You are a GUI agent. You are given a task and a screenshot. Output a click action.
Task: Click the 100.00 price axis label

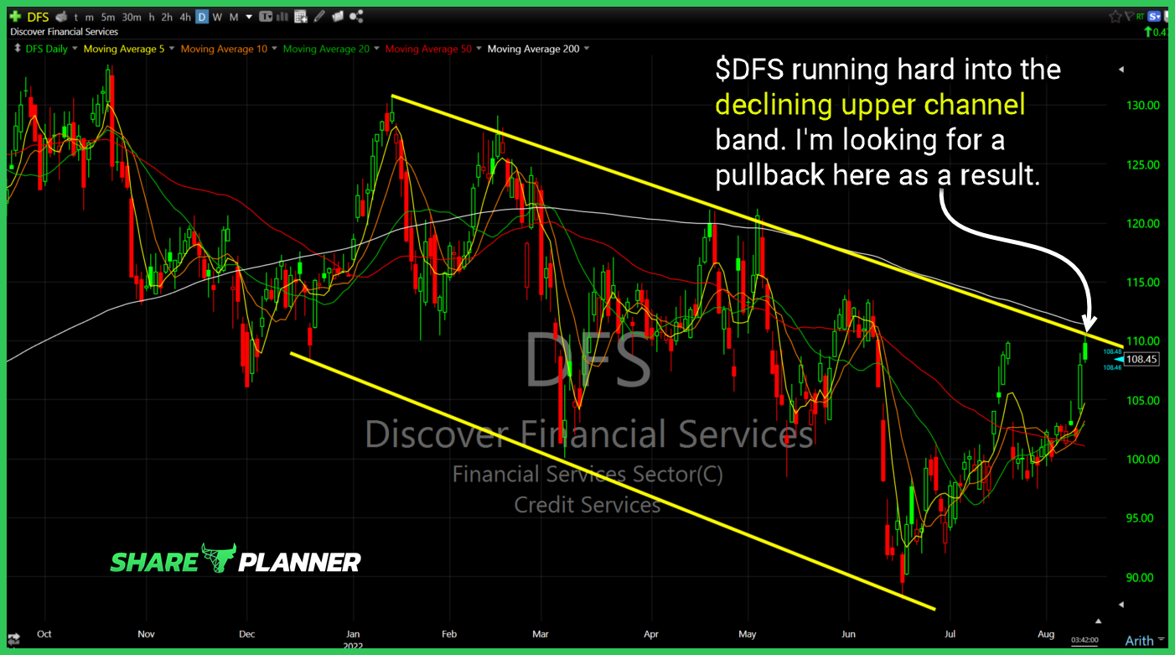(x=1142, y=460)
